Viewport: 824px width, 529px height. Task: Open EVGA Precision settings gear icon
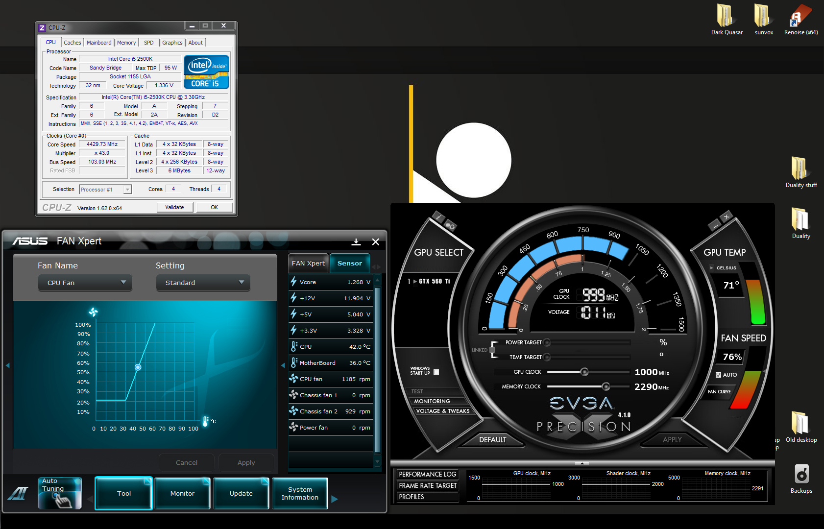(450, 226)
